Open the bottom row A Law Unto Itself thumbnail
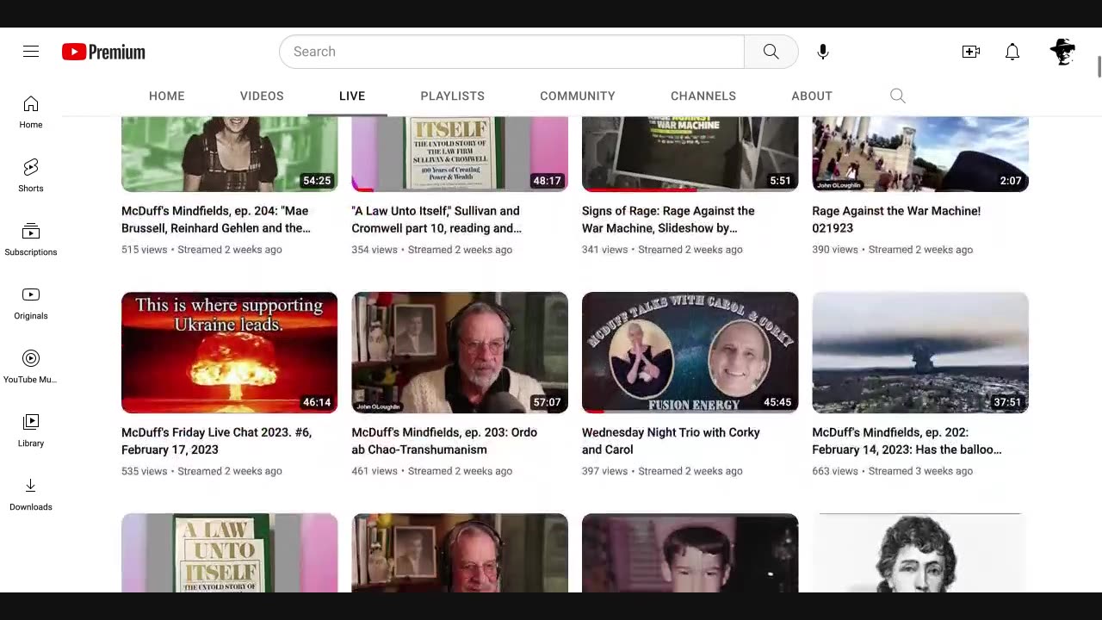This screenshot has width=1102, height=620. (229, 553)
